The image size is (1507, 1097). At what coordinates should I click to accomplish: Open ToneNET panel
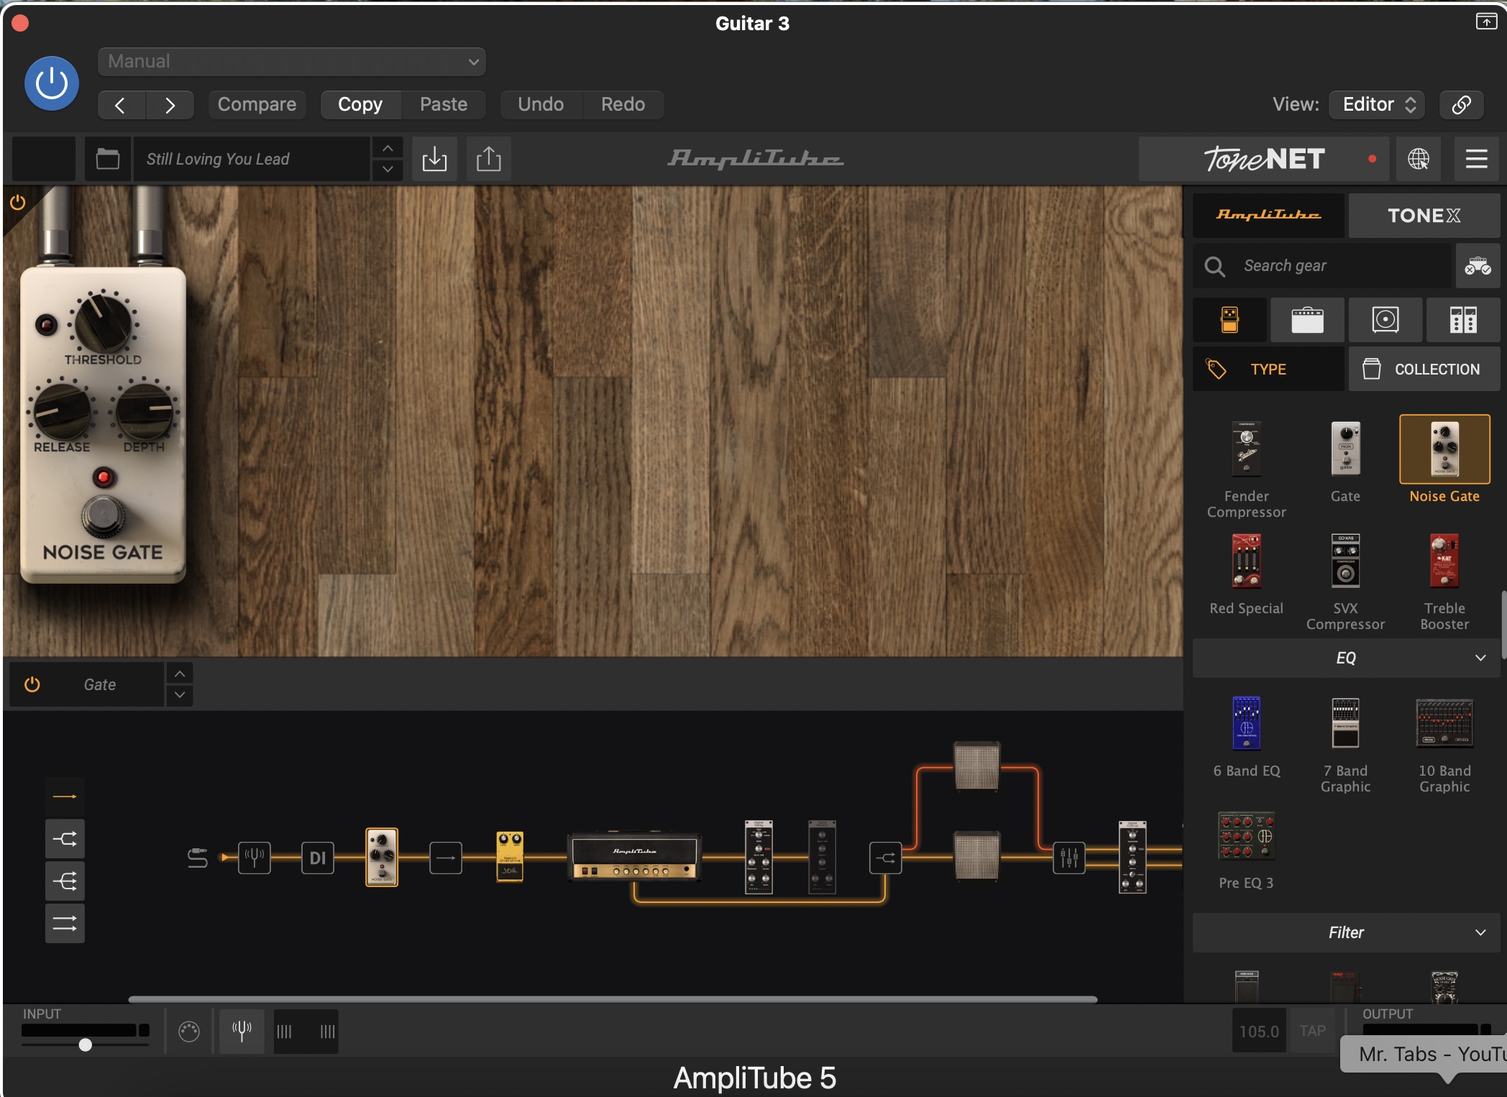[1265, 159]
